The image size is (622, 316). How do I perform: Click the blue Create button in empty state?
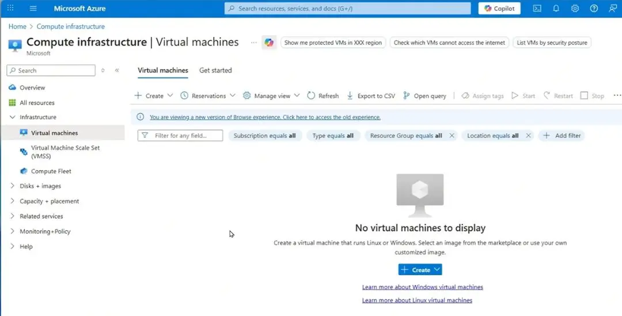pos(420,269)
